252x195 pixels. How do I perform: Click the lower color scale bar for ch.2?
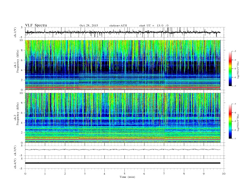[230, 121]
